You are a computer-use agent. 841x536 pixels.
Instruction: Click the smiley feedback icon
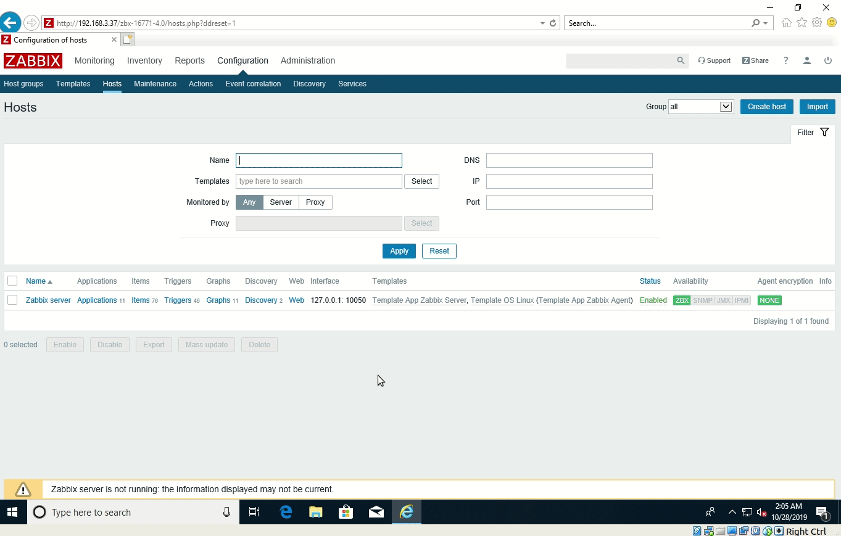(831, 23)
